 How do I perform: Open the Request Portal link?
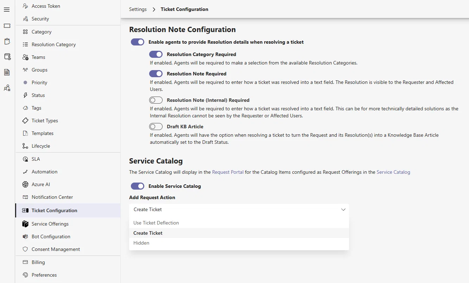(228, 172)
